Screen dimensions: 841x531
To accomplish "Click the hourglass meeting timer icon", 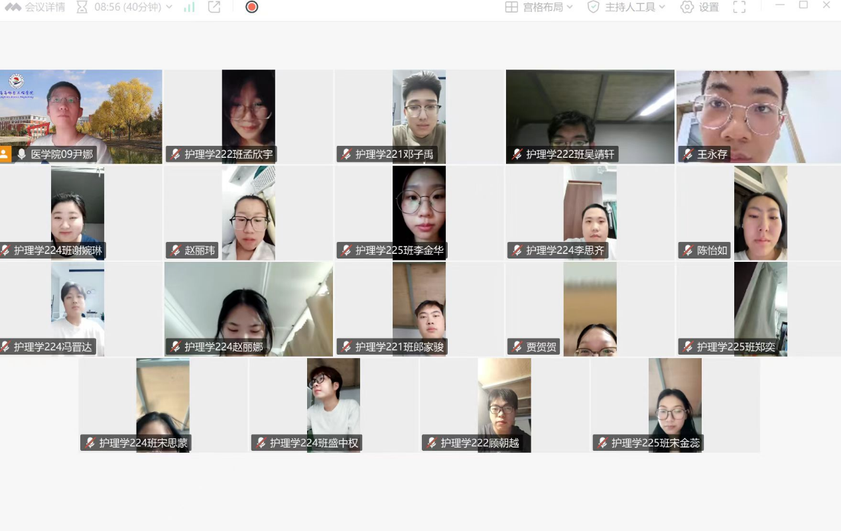I will click(82, 7).
